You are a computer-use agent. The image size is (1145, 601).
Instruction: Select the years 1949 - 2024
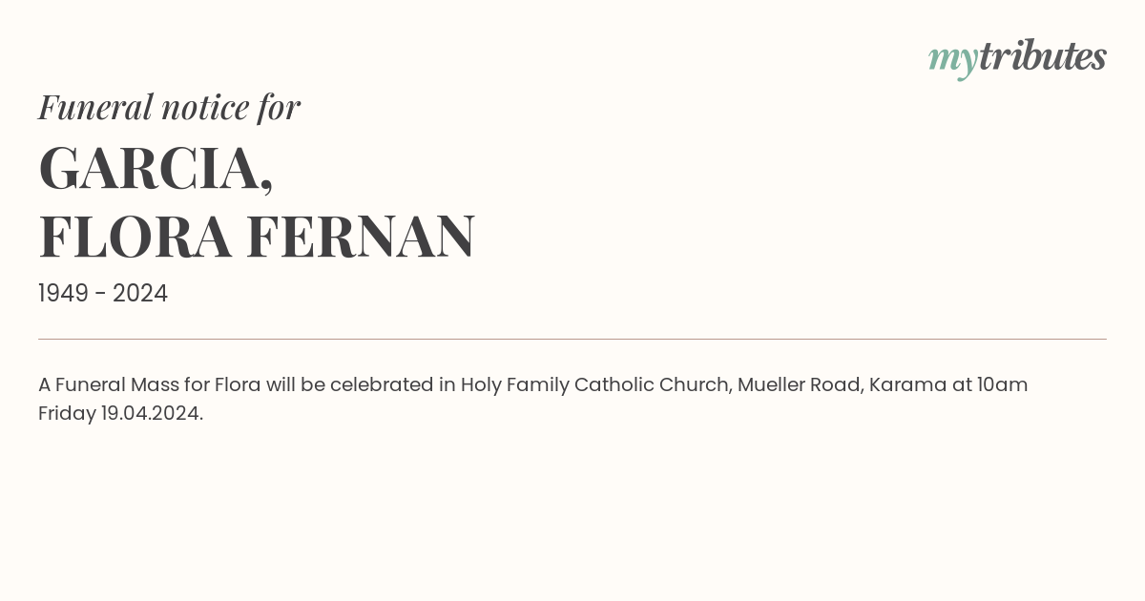tap(103, 294)
